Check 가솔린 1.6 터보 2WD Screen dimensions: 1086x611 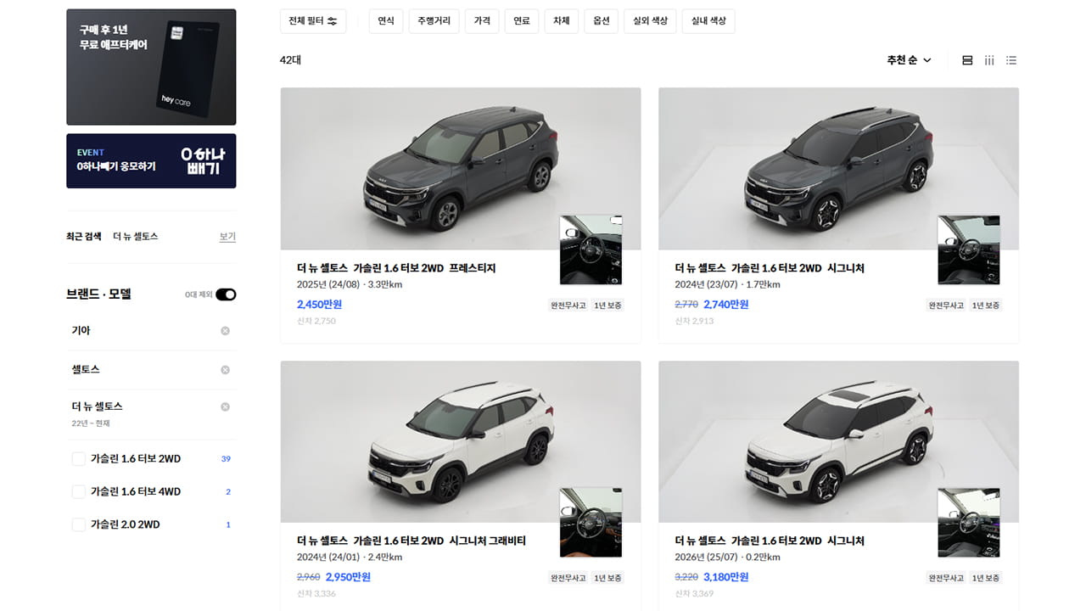78,459
